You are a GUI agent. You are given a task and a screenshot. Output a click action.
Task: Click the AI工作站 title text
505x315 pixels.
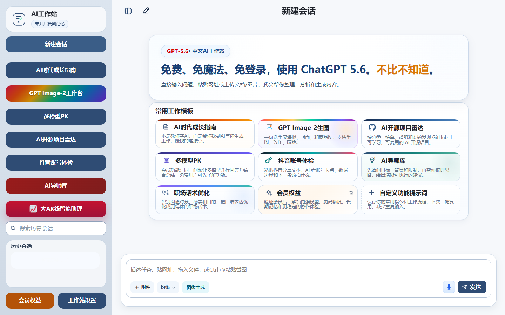pos(44,14)
